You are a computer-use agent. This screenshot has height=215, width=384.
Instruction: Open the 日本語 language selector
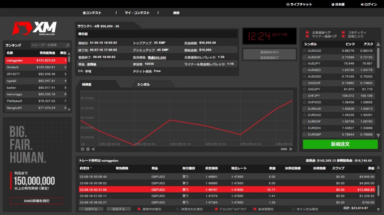pyautogui.click(x=338, y=4)
